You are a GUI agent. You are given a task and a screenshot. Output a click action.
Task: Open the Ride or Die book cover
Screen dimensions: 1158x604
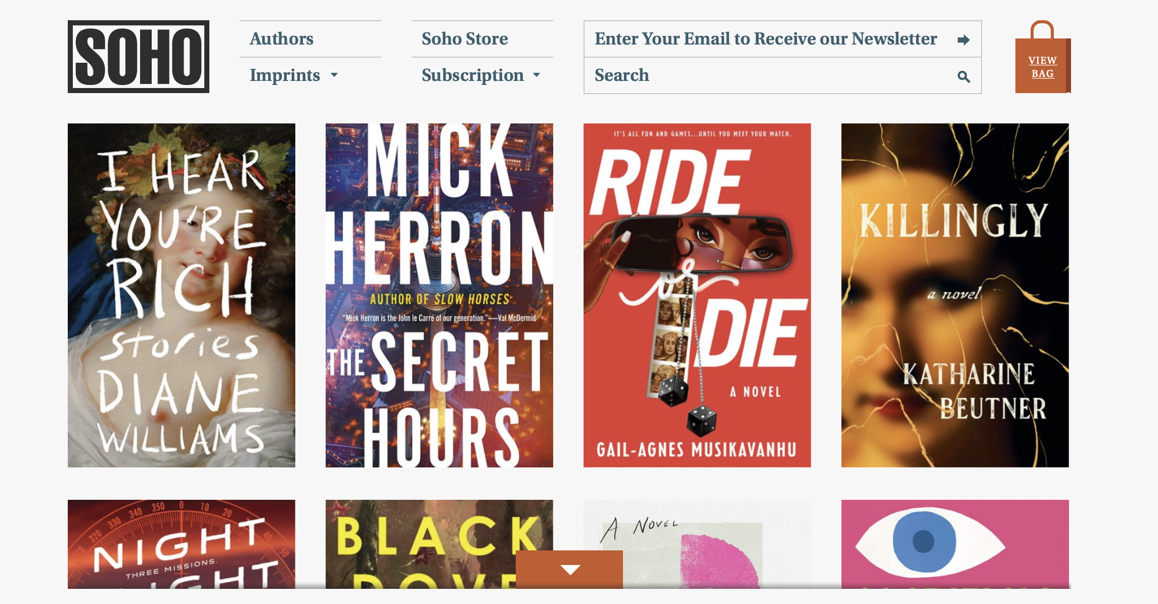697,295
